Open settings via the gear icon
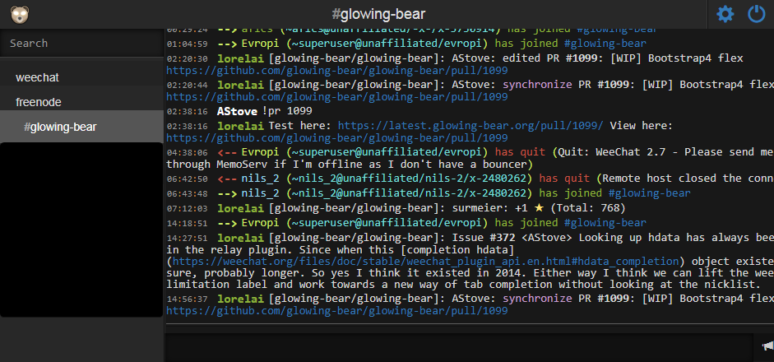774x362 pixels. 725,14
